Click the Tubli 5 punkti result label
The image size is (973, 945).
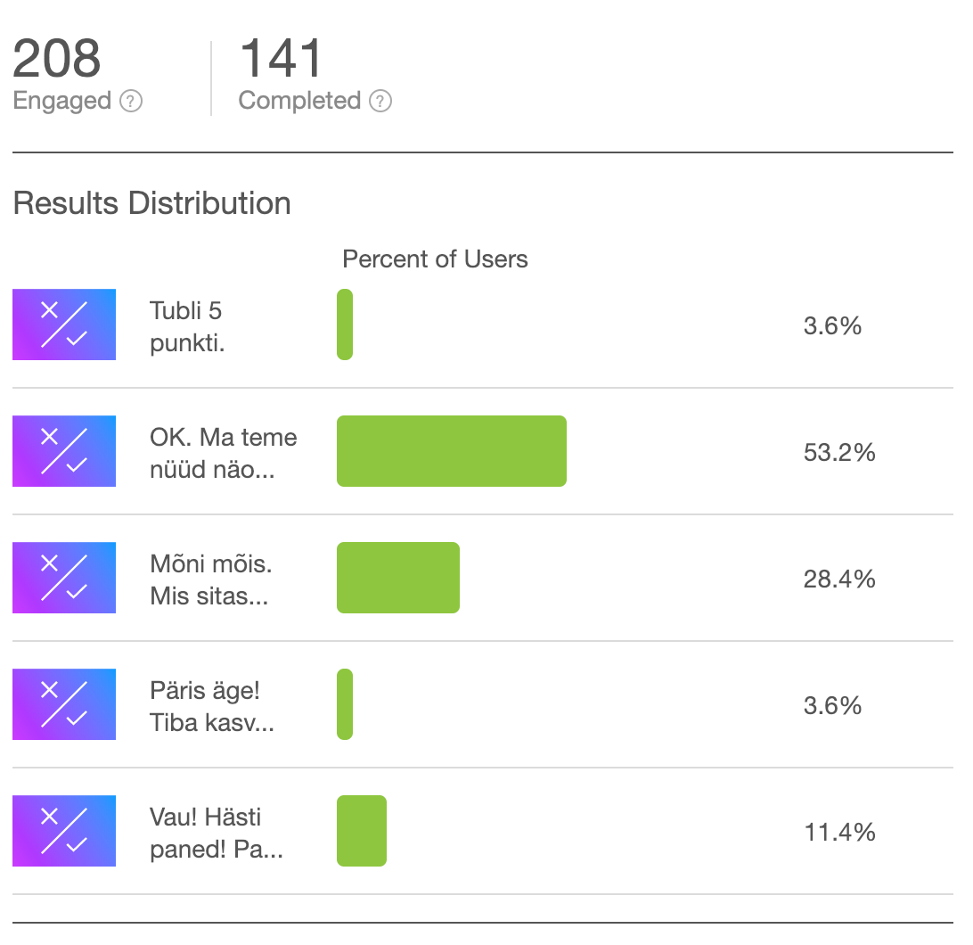click(187, 326)
